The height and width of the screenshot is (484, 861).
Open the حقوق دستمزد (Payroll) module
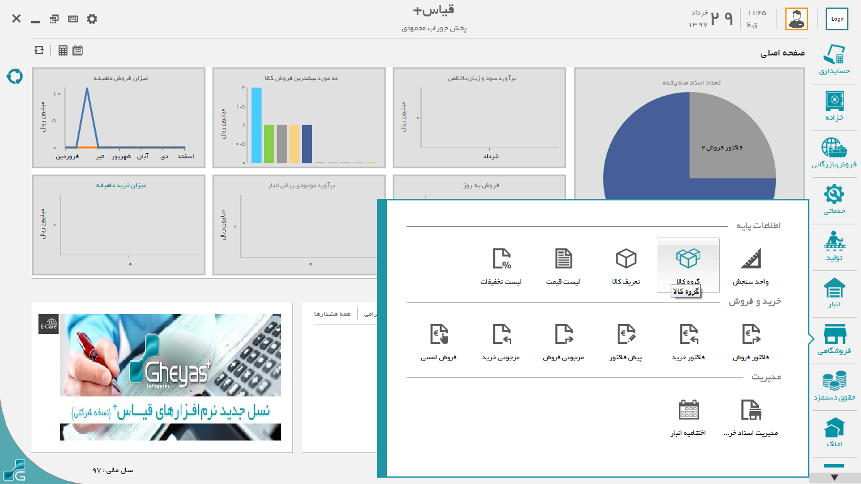[835, 386]
